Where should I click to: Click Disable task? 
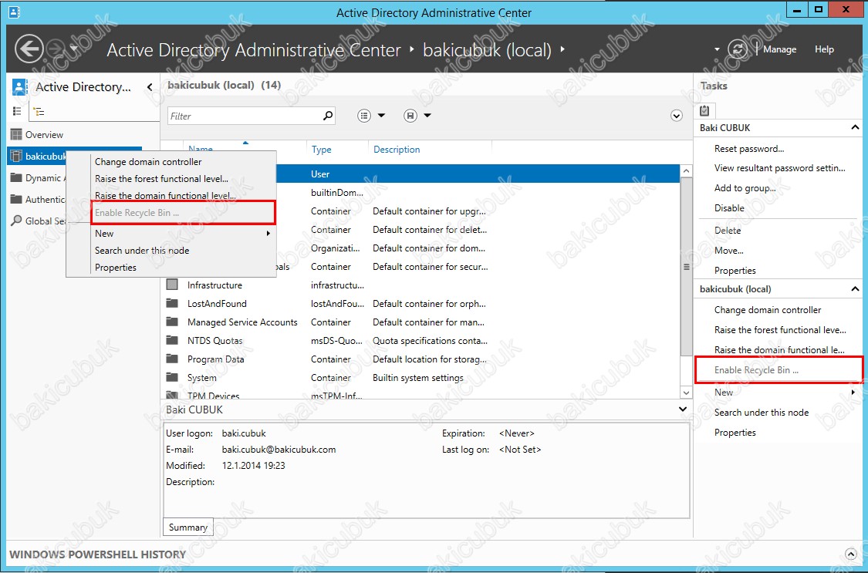tap(729, 208)
